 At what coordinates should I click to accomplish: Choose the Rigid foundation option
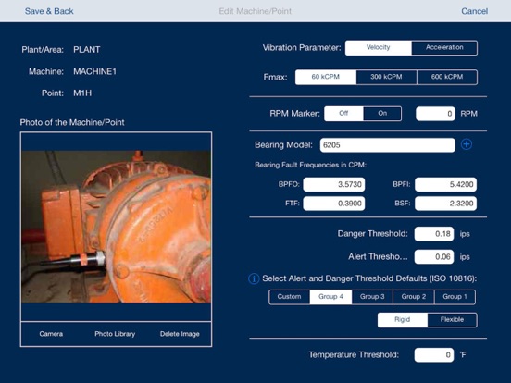(x=403, y=320)
